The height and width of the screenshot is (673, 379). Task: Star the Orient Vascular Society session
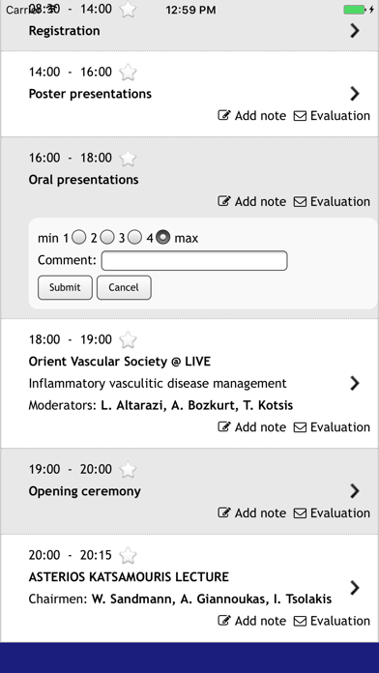point(128,340)
